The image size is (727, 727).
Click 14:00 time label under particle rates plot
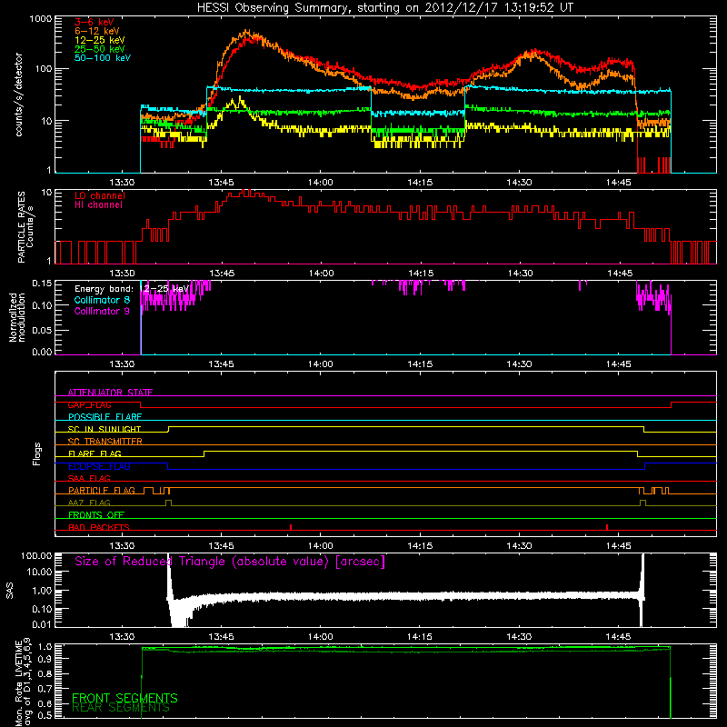(x=322, y=274)
